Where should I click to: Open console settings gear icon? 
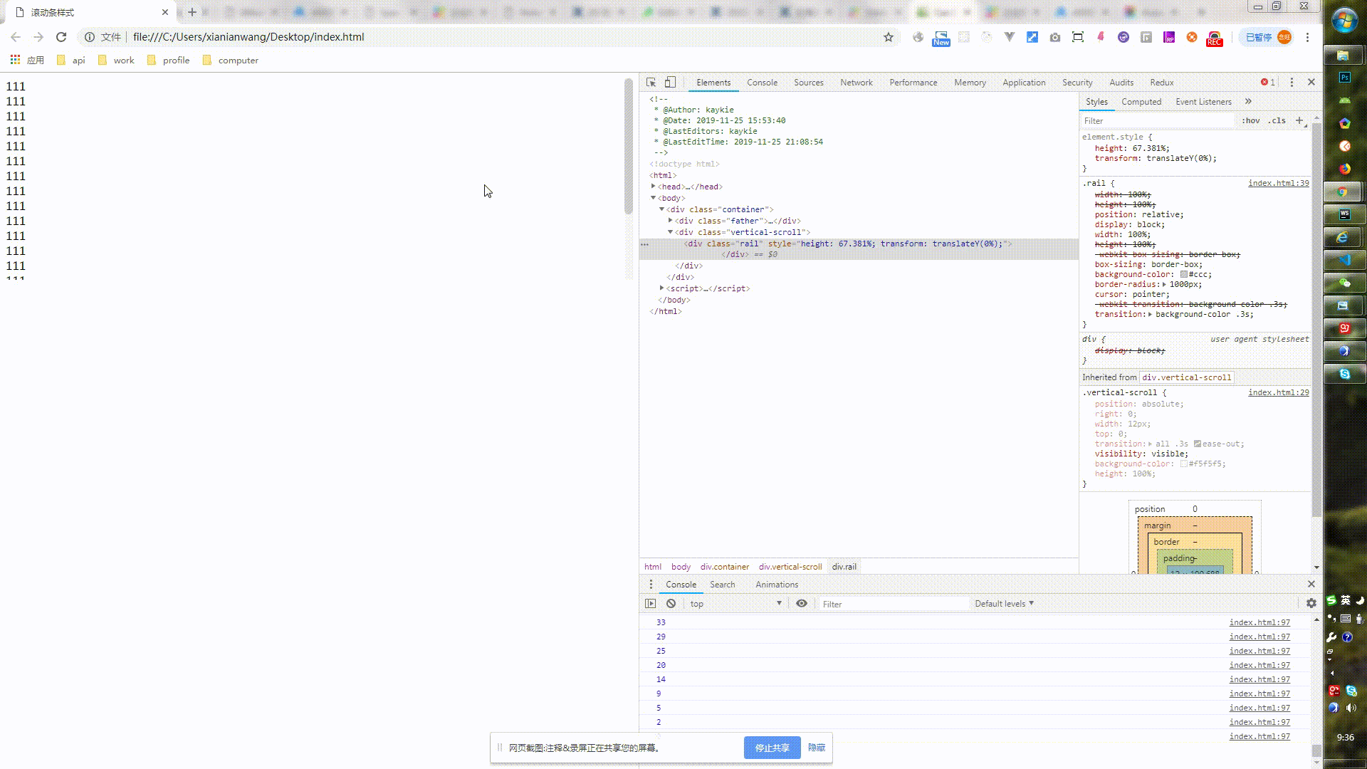click(1311, 604)
